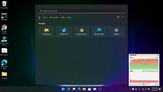Select Google Chrome desktop shortcut
Image resolution: width=163 pixels, height=92 pixels.
coord(4,29)
